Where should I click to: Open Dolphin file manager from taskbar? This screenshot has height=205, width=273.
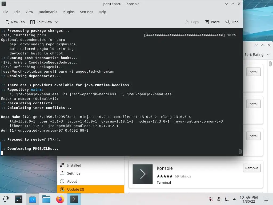tap(46, 199)
